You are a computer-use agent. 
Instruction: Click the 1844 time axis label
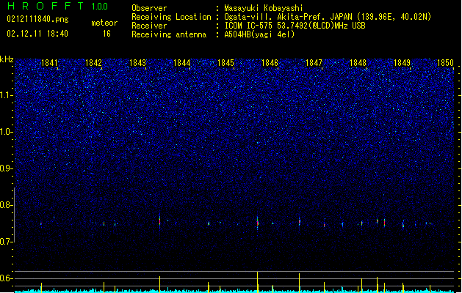182,63
